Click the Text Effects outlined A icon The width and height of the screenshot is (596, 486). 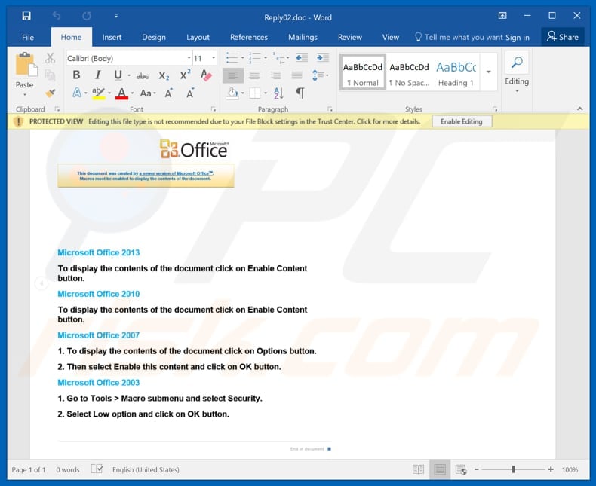[x=77, y=93]
